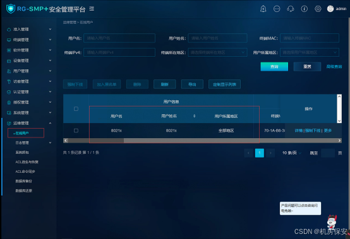Open the settings gear icon
Viewport: 350px width, 239px height.
(x=318, y=9)
